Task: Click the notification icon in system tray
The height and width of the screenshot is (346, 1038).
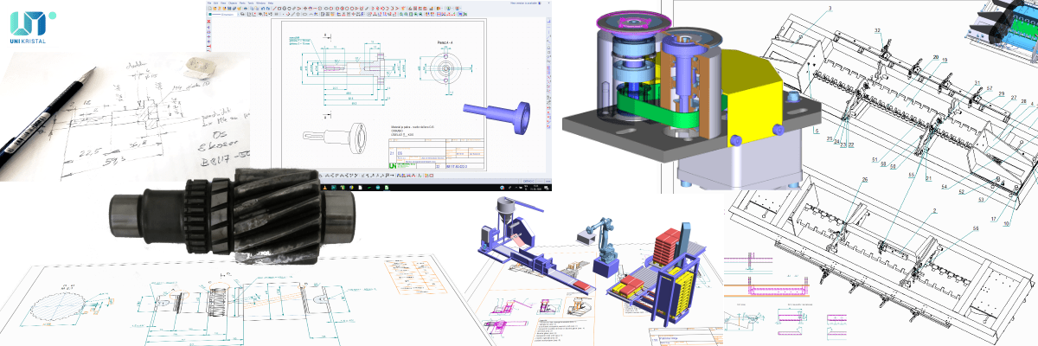Action: pyautogui.click(x=546, y=188)
